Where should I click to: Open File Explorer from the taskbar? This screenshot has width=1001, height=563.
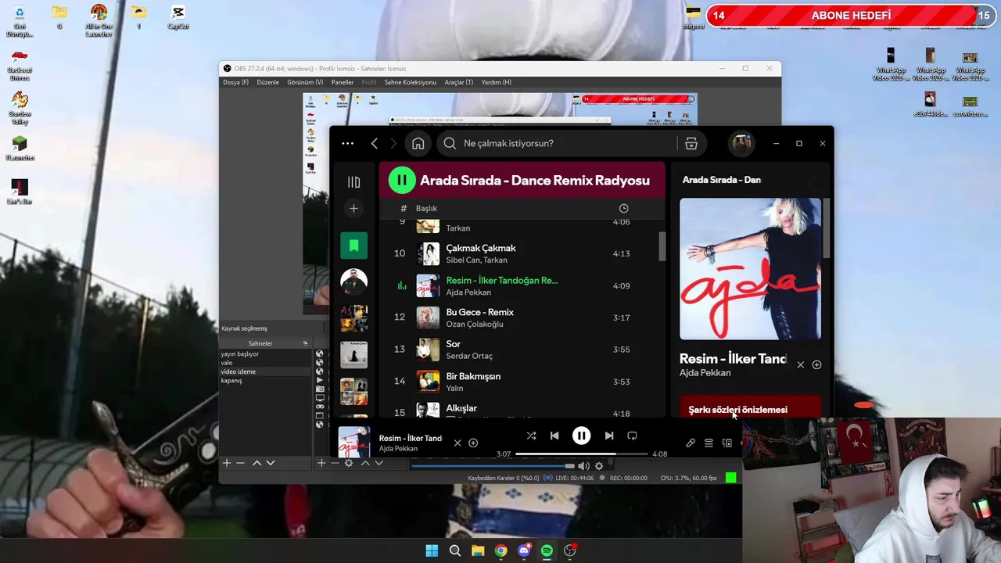pos(478,550)
